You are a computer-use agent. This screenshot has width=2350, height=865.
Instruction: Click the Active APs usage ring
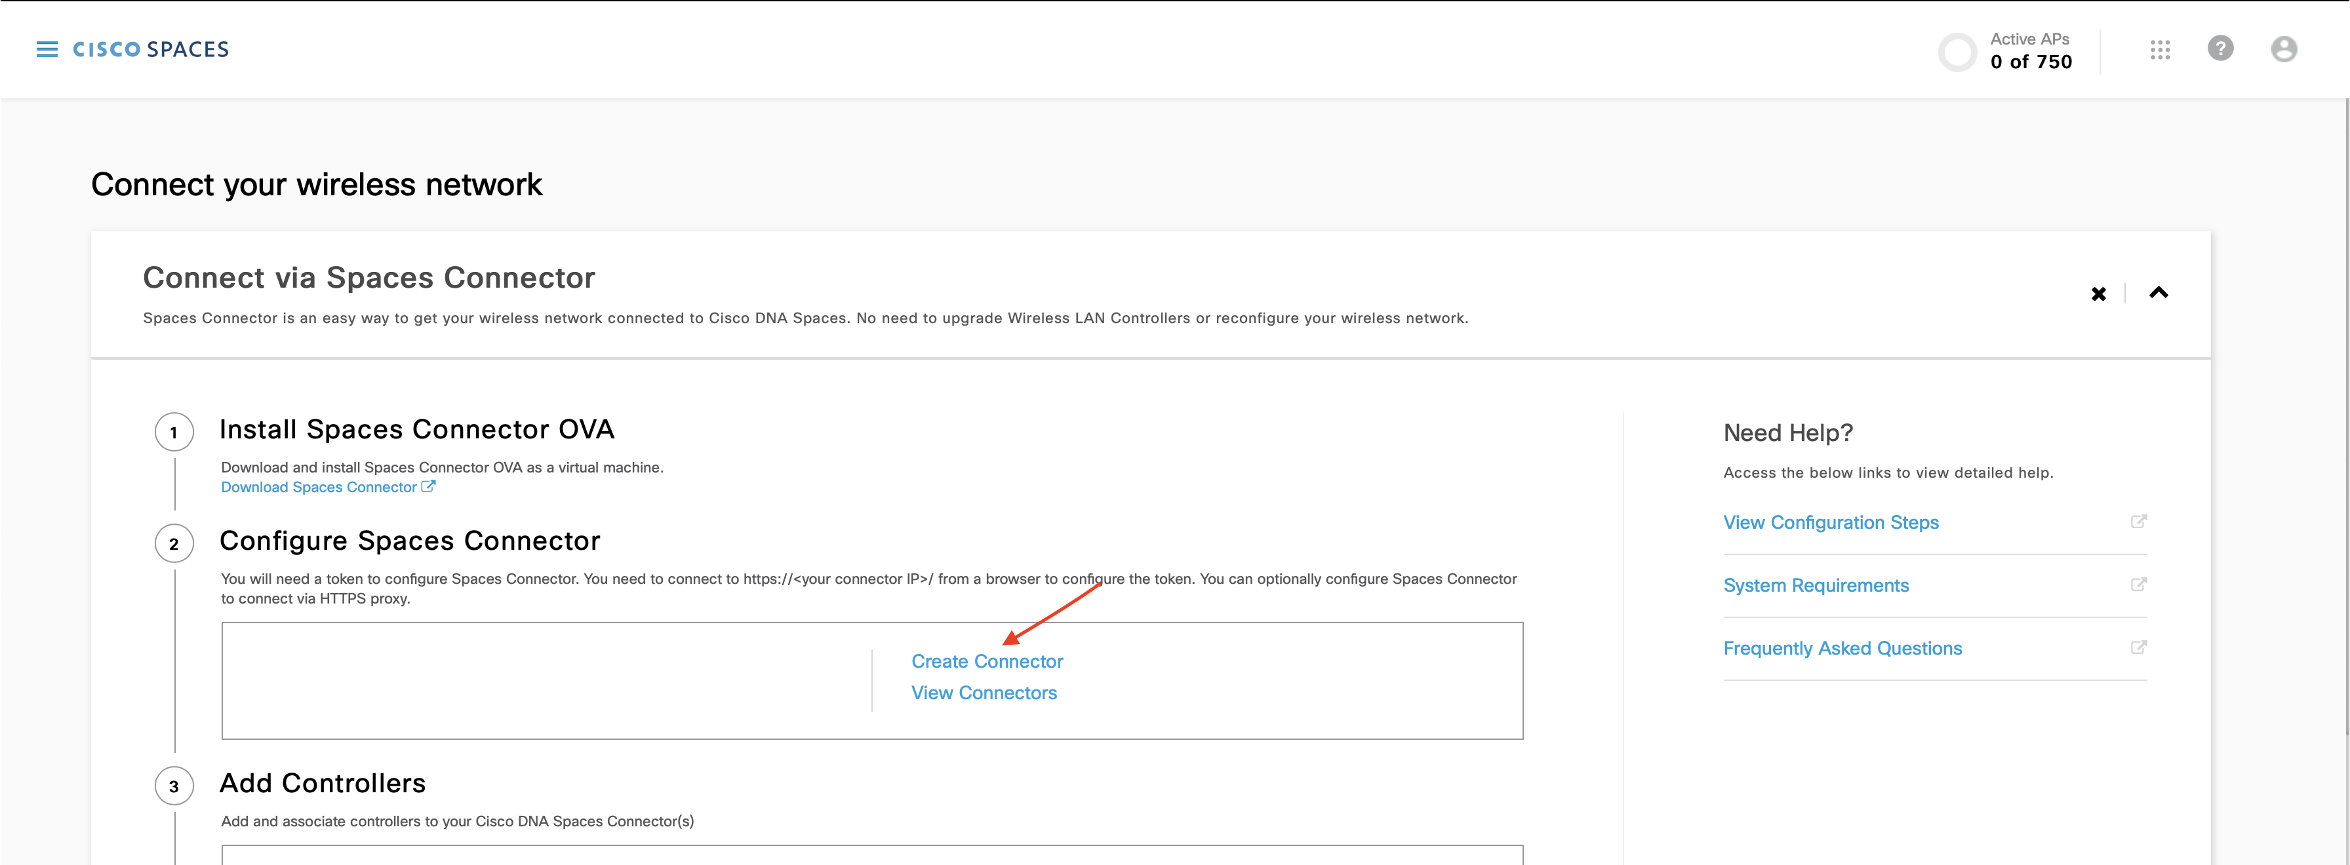click(x=1957, y=52)
